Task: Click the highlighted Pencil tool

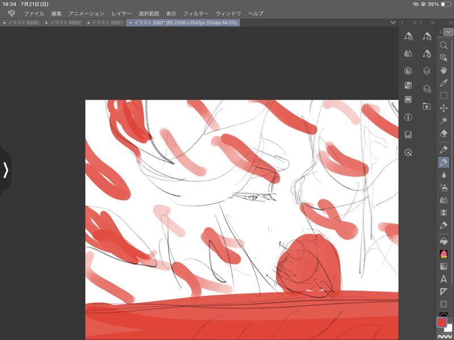Action: [x=443, y=162]
